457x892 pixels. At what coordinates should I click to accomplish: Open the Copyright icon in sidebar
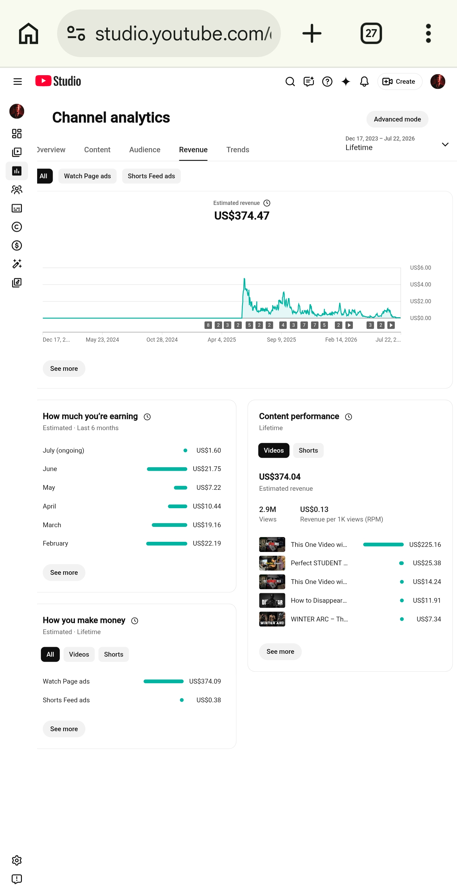point(17,227)
